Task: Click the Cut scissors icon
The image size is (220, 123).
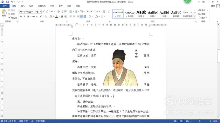Action: pyautogui.click(x=9, y=10)
